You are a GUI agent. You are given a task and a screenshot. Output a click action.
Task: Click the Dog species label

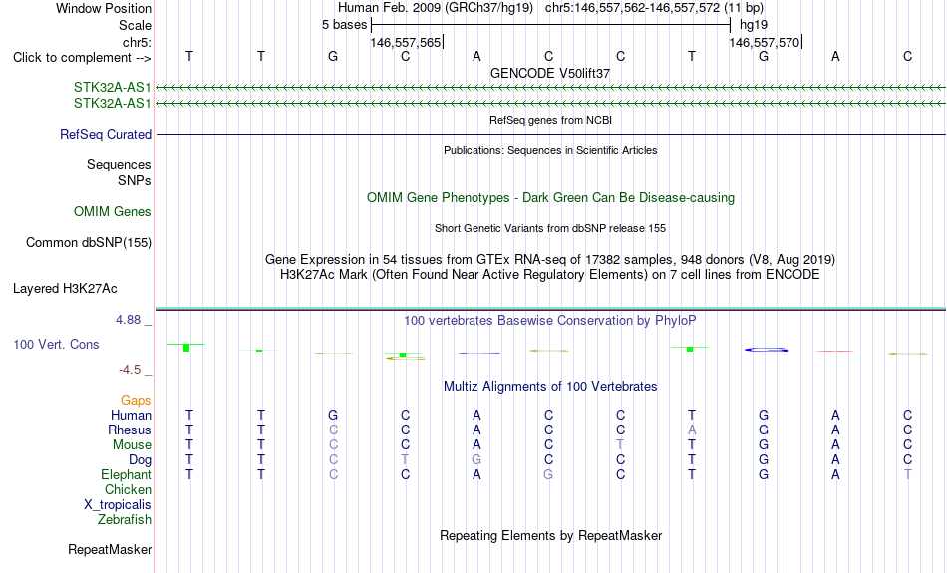tap(141, 460)
